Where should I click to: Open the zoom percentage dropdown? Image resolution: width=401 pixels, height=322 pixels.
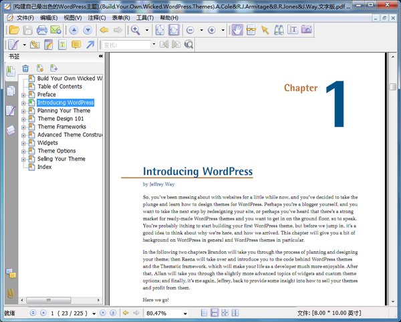point(185,313)
